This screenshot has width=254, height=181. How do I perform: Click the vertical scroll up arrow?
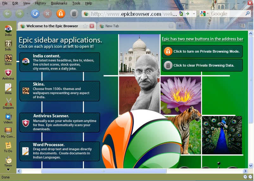[251, 34]
